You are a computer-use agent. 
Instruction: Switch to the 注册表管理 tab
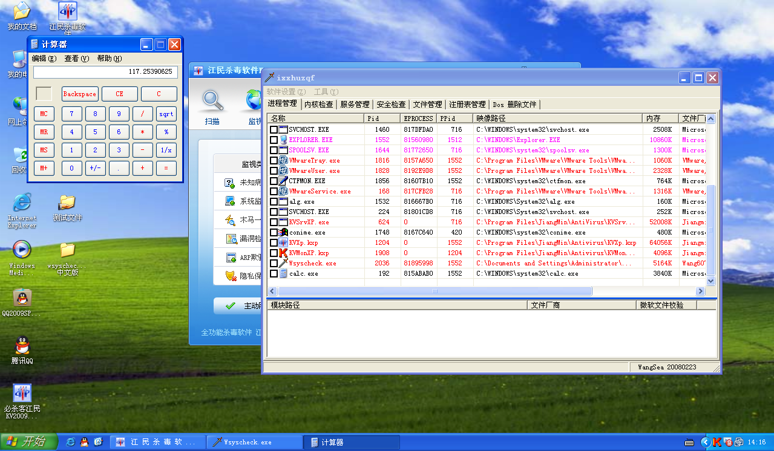[467, 105]
